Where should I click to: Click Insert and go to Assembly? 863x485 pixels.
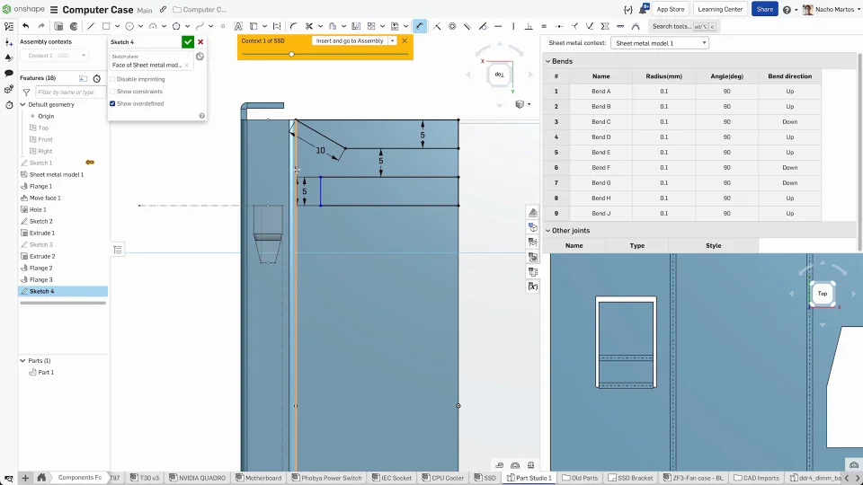(350, 40)
